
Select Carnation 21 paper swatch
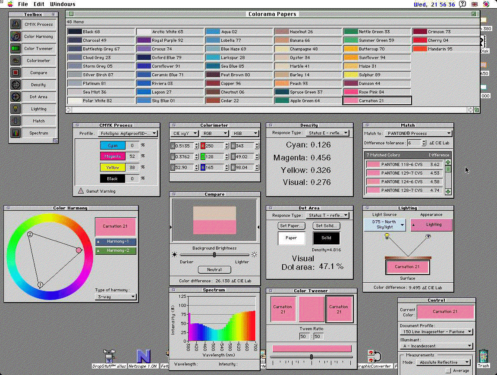tap(377, 101)
